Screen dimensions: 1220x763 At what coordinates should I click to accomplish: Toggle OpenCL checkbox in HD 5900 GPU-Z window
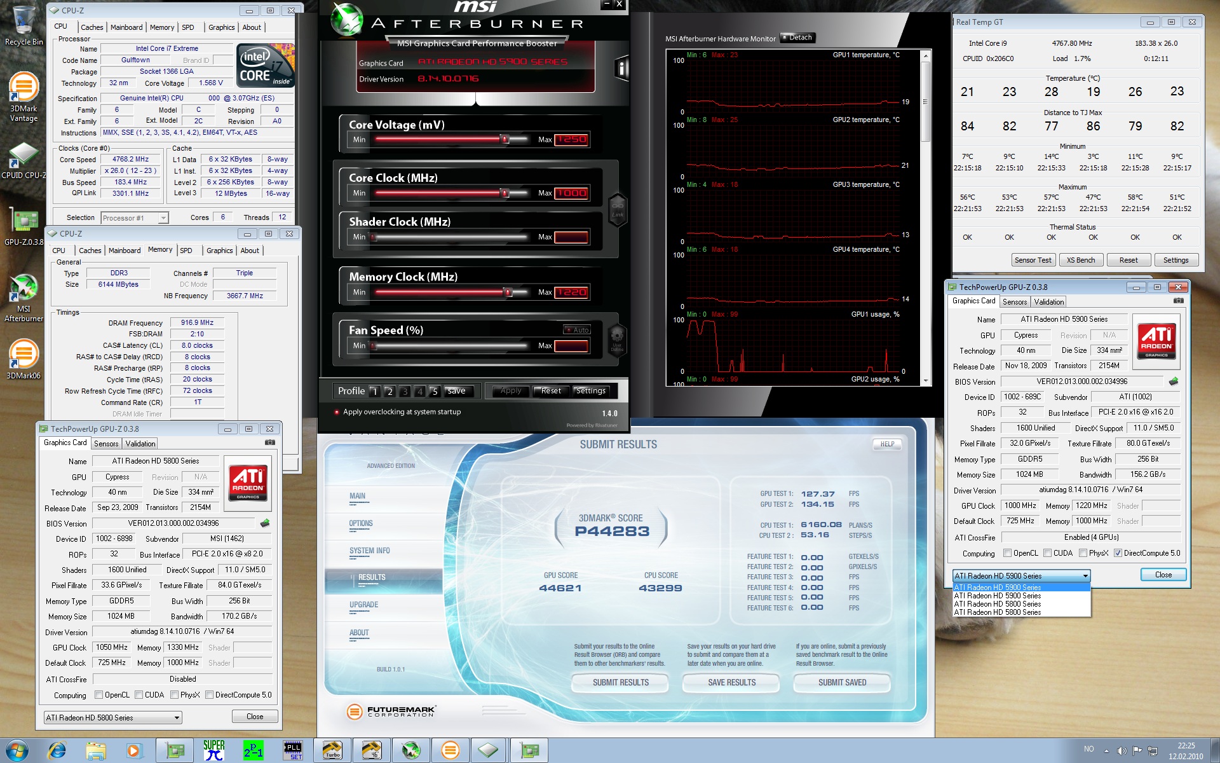1007,553
